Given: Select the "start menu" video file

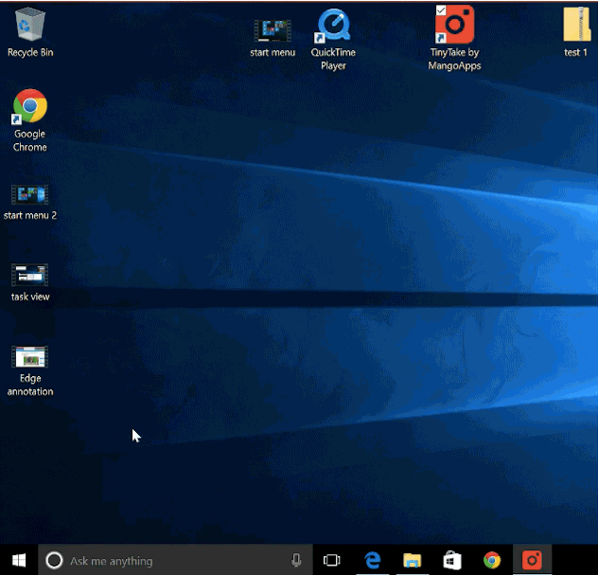Looking at the screenshot, I should click(x=273, y=30).
